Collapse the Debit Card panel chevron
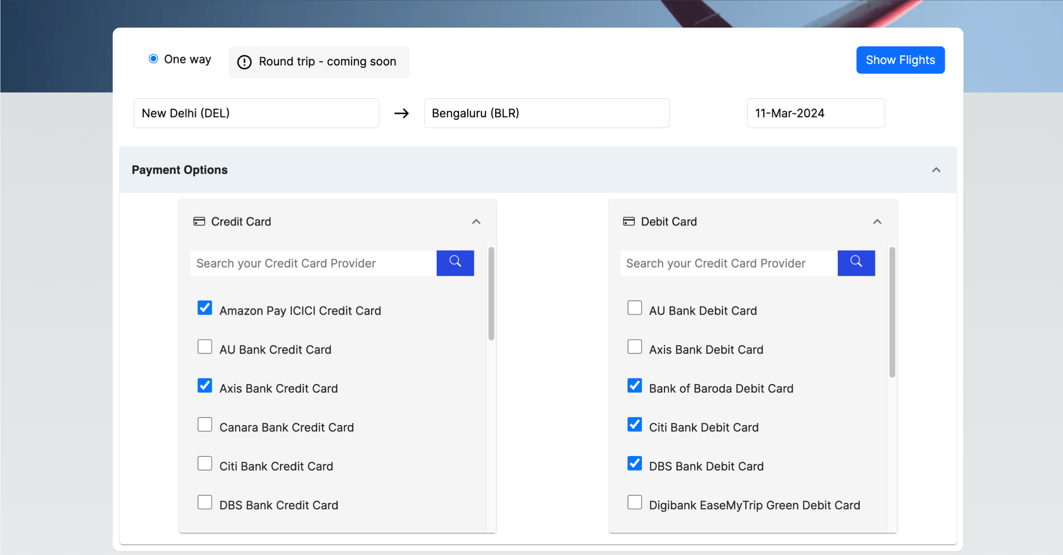The height and width of the screenshot is (555, 1063). [x=877, y=222]
